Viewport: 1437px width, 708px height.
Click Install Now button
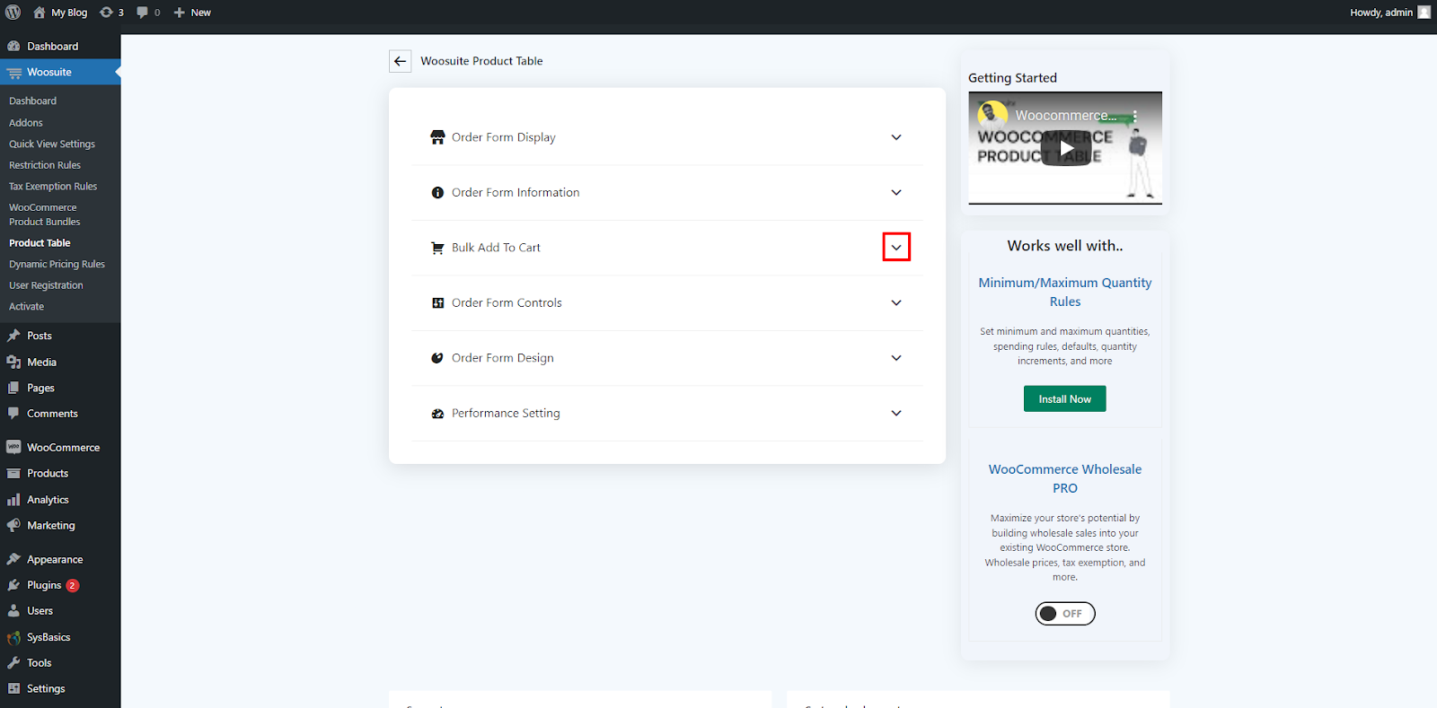pyautogui.click(x=1065, y=398)
